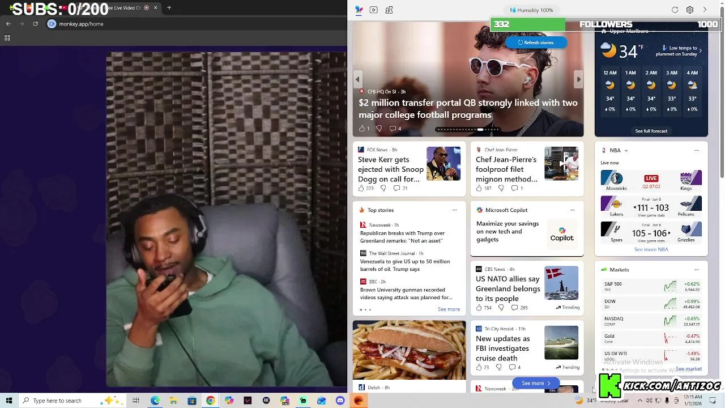Dislike the Steve Kerr story
725x408 pixels.
383,188
